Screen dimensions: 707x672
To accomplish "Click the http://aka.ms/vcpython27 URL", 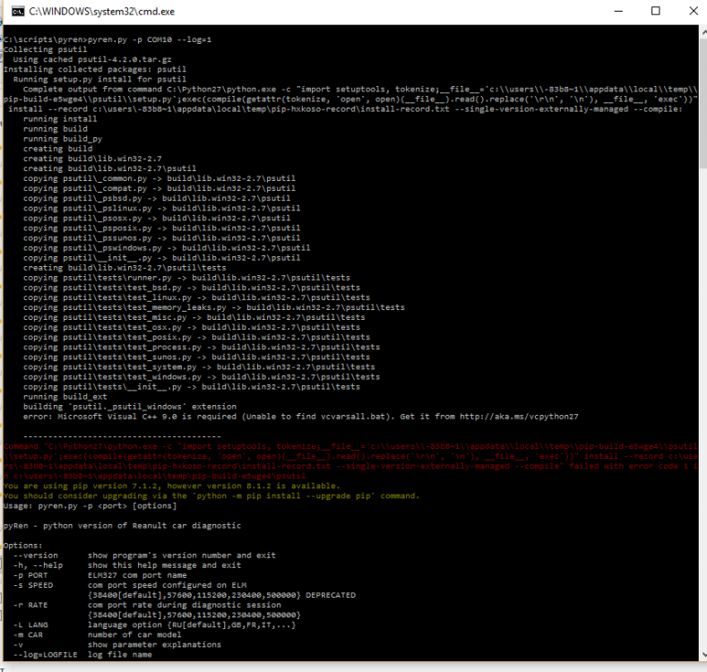I will tap(519, 417).
